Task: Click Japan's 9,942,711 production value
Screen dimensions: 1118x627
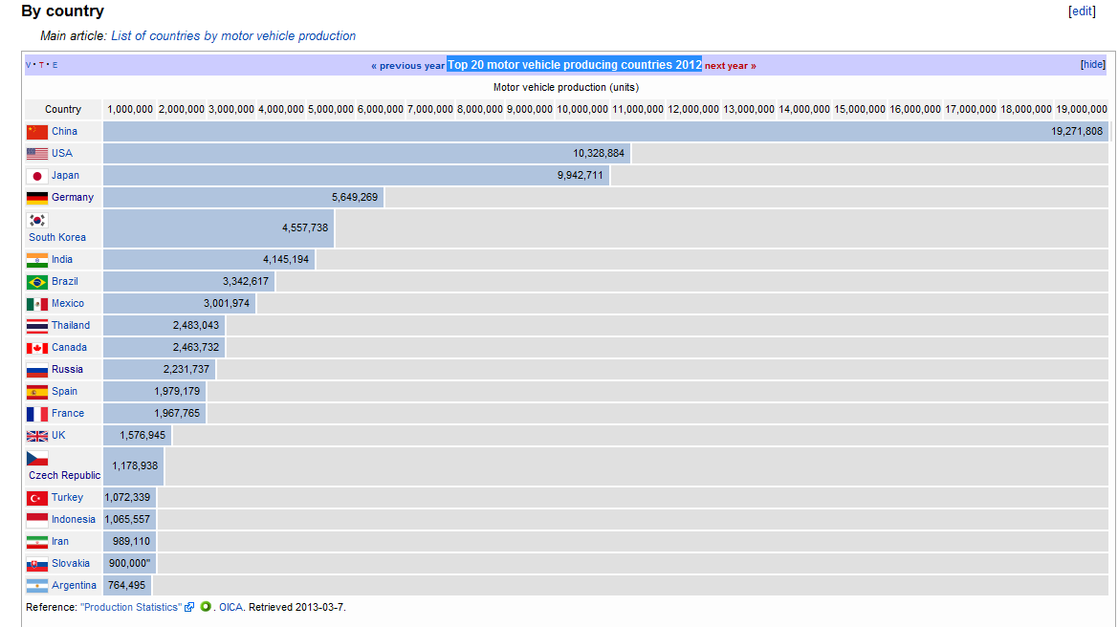Action: (x=581, y=175)
